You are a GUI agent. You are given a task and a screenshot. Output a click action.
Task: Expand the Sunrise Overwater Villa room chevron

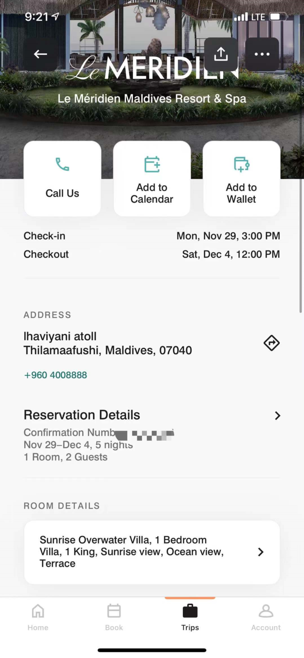(260, 552)
